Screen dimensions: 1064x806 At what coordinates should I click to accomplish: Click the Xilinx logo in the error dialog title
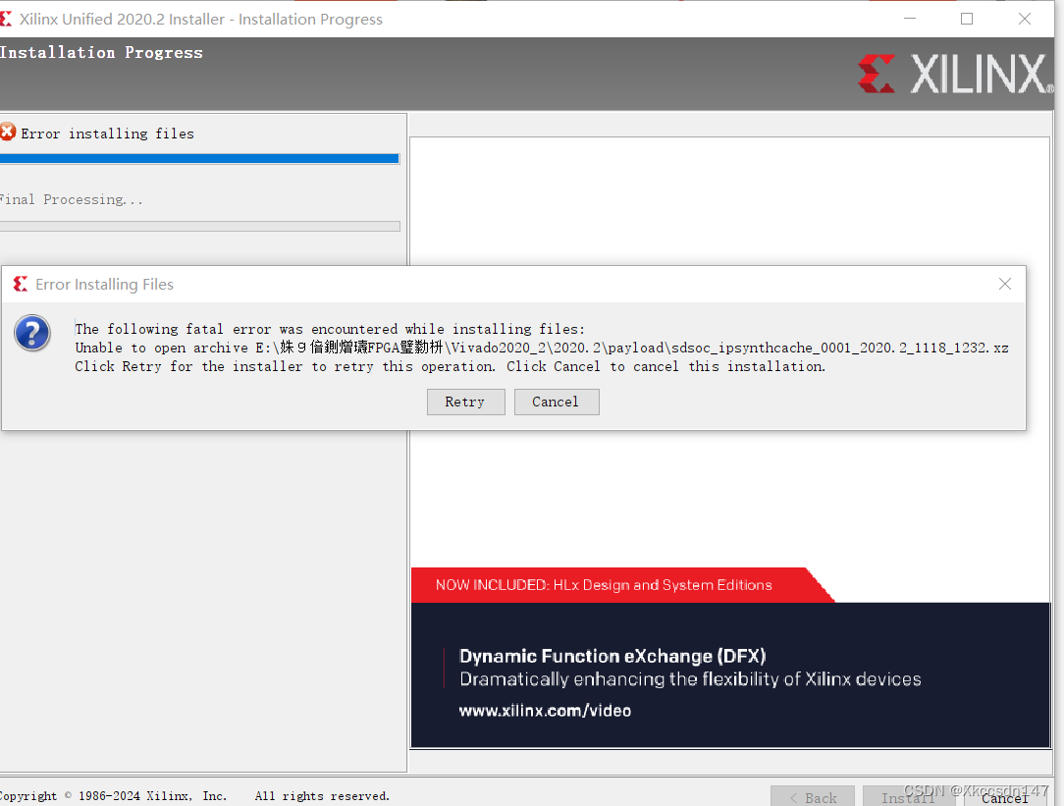pos(21,284)
